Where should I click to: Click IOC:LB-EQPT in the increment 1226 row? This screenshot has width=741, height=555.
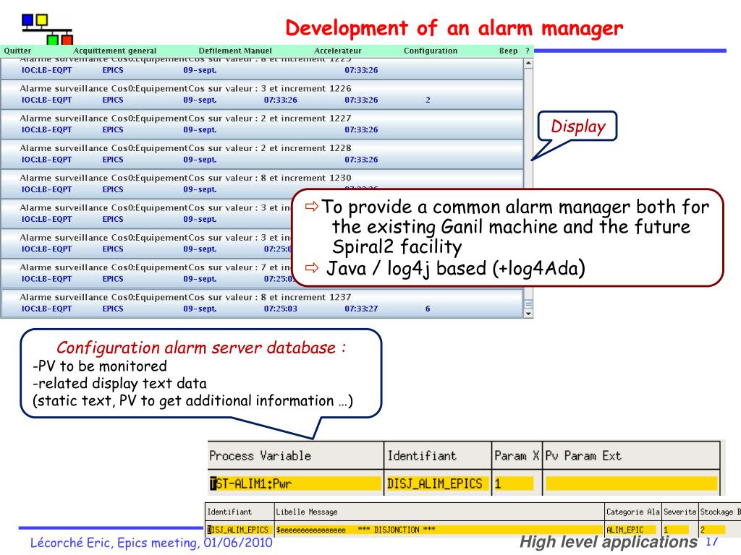click(x=47, y=100)
